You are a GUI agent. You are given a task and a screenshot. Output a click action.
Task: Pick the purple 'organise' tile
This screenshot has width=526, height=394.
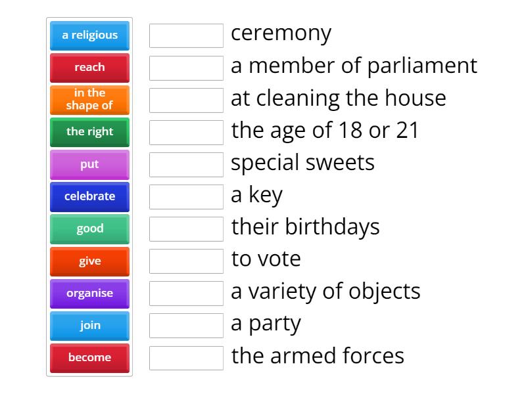pyautogui.click(x=89, y=294)
